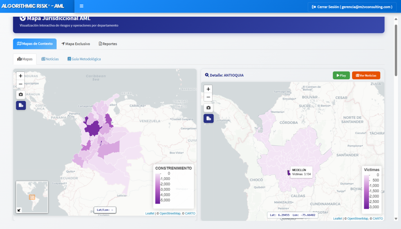The height and width of the screenshot is (229, 401).
Task: Click the CONSTRENIMIENTO legend color gradient
Action: tap(157, 189)
